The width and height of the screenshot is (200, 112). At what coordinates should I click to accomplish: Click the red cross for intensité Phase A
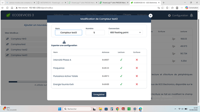137,60
